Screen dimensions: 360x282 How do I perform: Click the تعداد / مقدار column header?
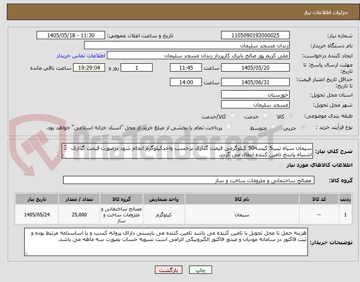(79, 199)
